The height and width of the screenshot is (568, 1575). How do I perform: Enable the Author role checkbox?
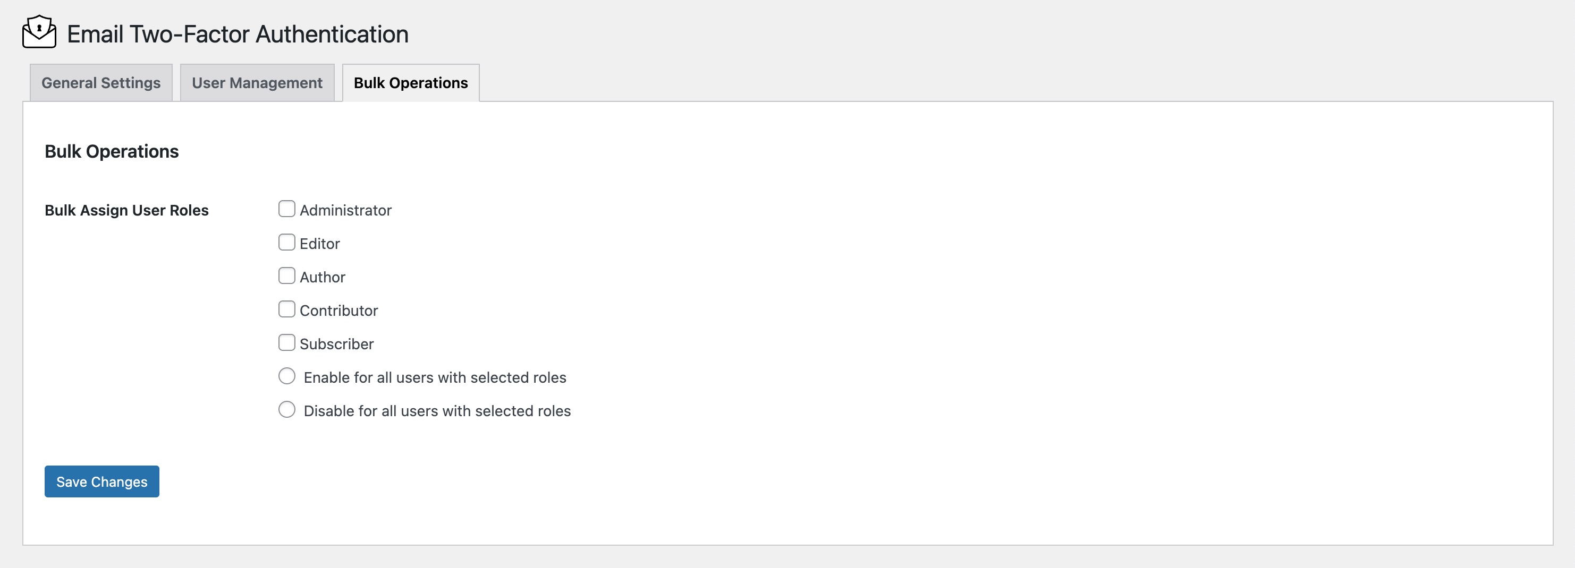[x=287, y=276]
